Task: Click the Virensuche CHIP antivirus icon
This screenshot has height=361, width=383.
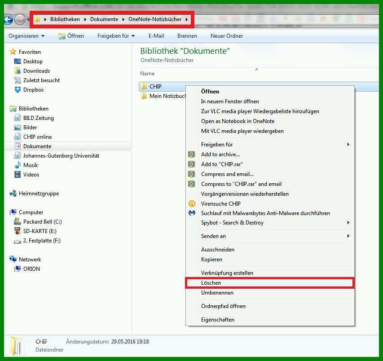Action: [x=192, y=203]
